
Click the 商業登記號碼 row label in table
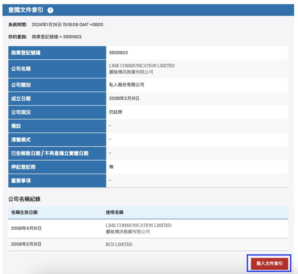[26, 53]
